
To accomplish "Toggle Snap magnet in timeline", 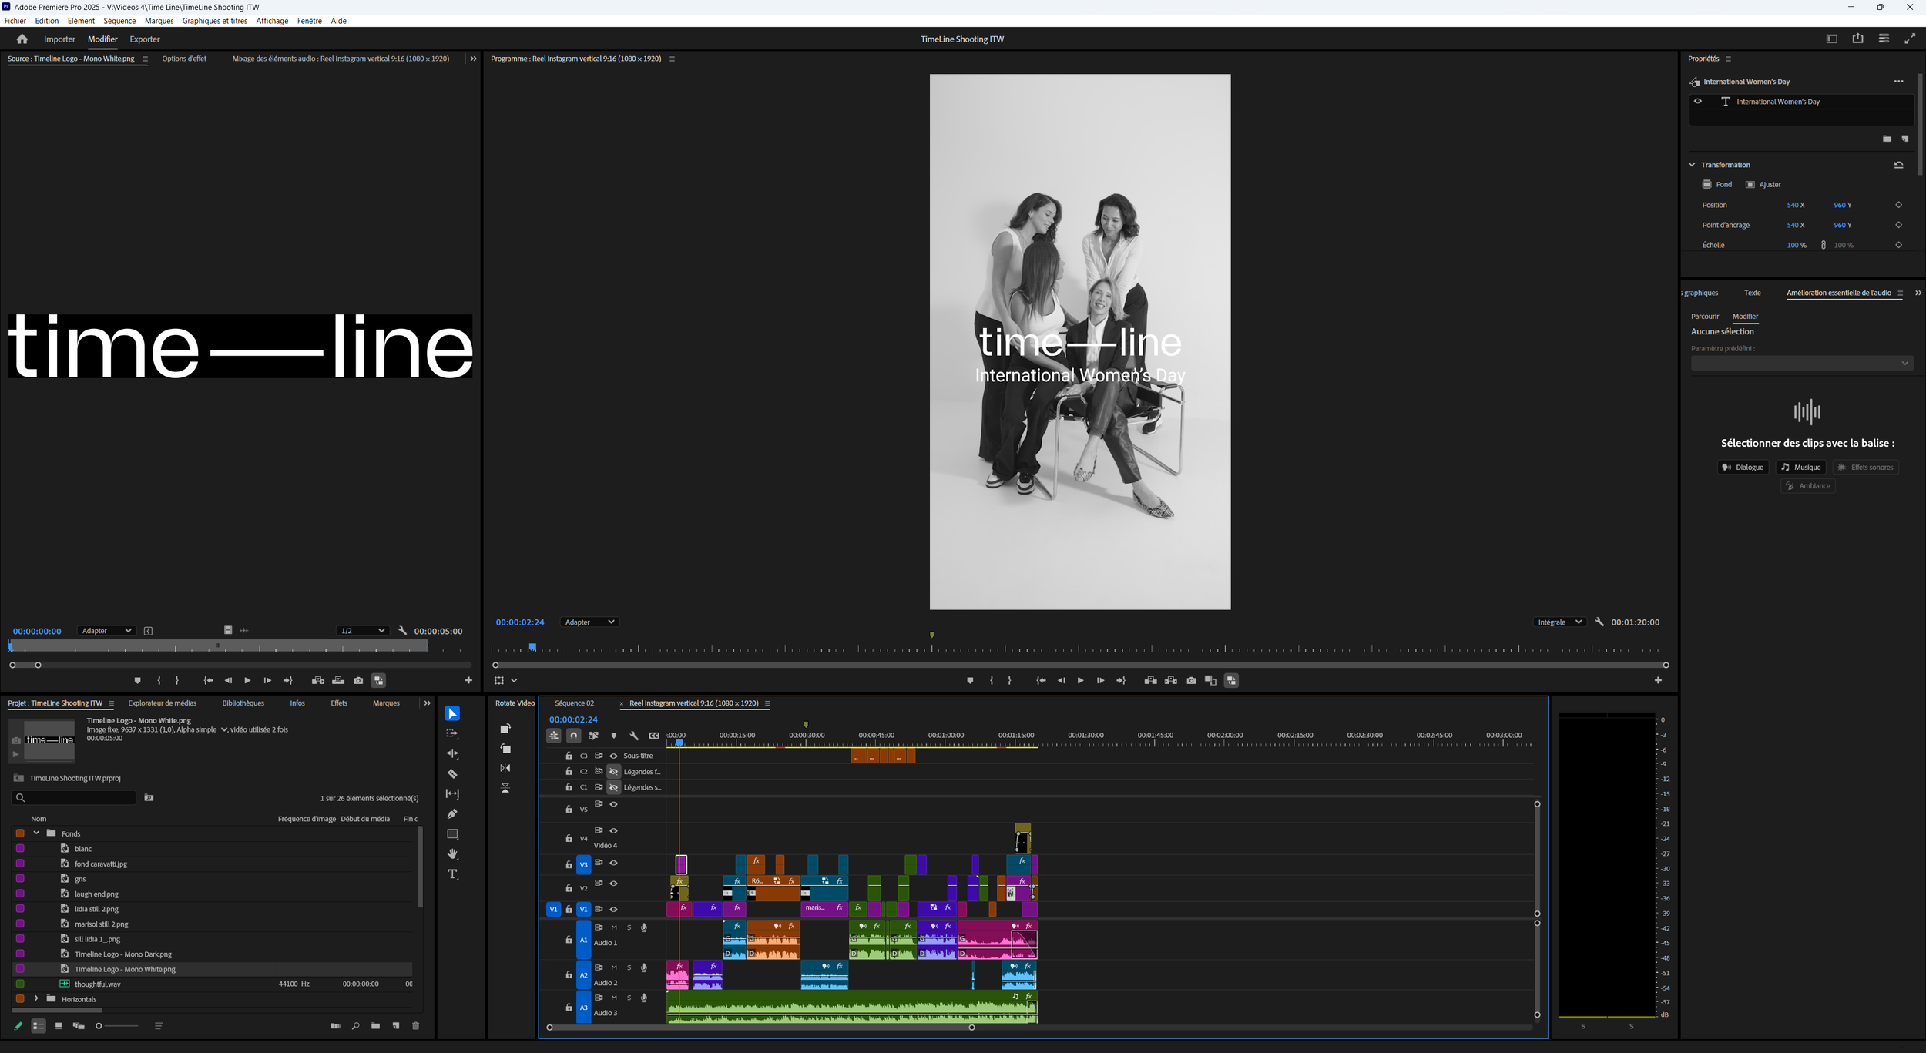I will point(574,736).
